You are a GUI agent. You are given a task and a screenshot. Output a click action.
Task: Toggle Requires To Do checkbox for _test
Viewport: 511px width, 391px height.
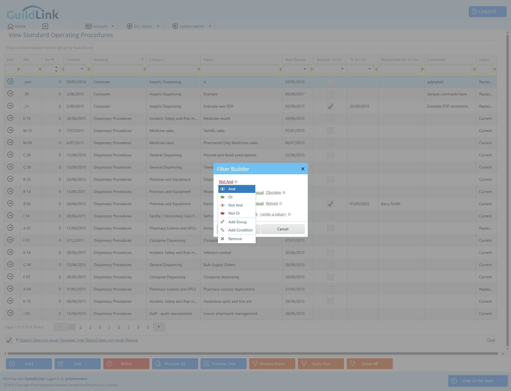click(330, 82)
